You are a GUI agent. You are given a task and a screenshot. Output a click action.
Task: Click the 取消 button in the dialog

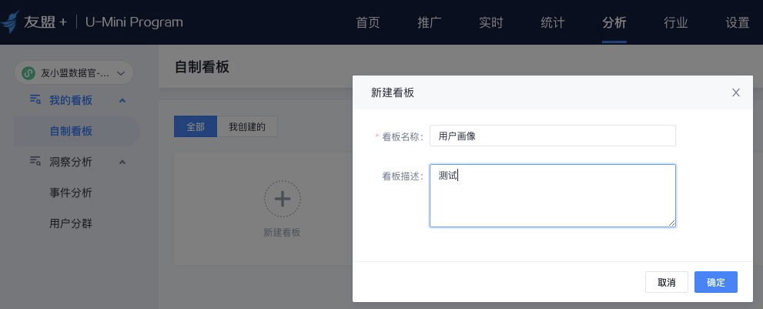667,282
